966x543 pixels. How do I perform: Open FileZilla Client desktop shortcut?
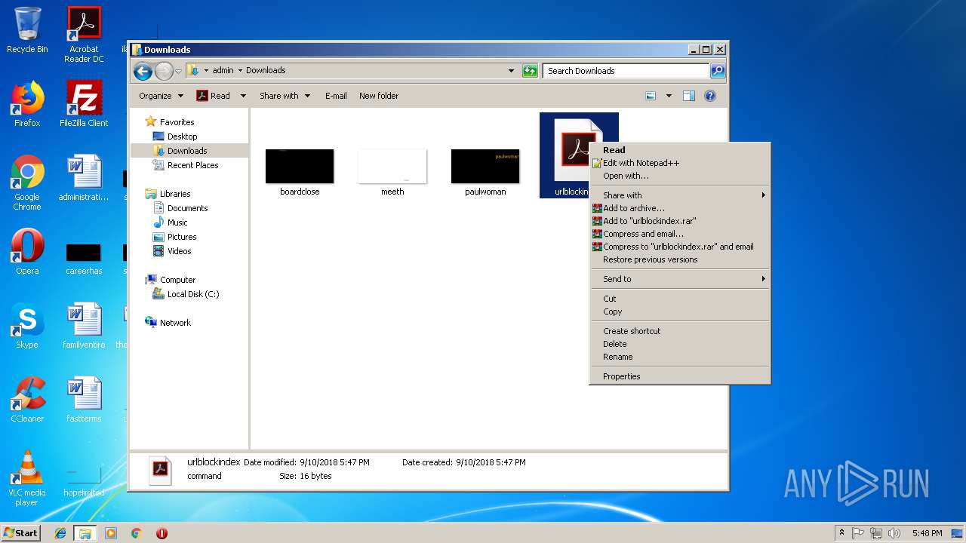[84, 104]
